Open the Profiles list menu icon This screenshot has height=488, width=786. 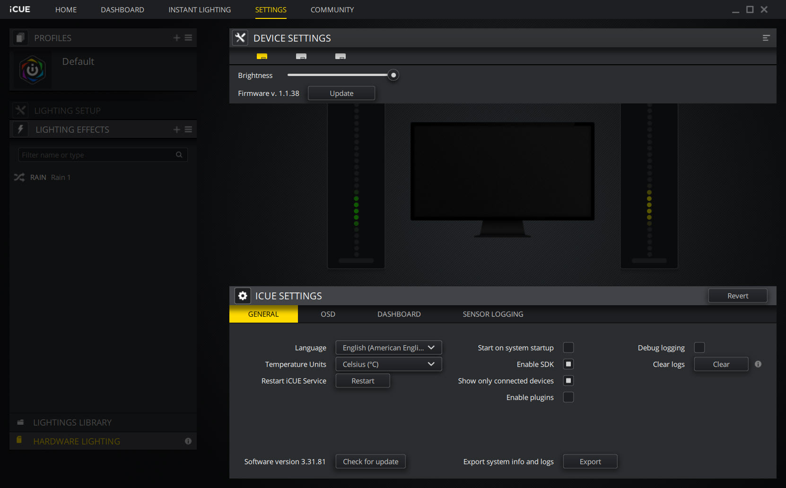(x=188, y=38)
